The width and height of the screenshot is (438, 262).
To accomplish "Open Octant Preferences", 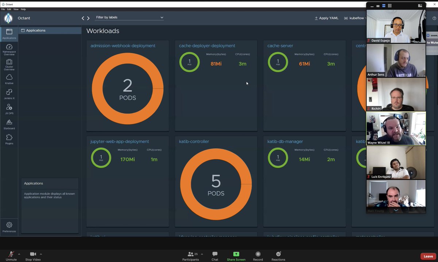I will click(9, 227).
